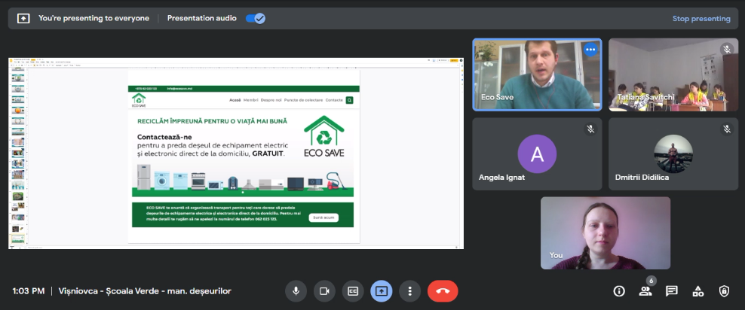Click the small Eco Save logo in site header
745x310 pixels.
pyautogui.click(x=139, y=100)
